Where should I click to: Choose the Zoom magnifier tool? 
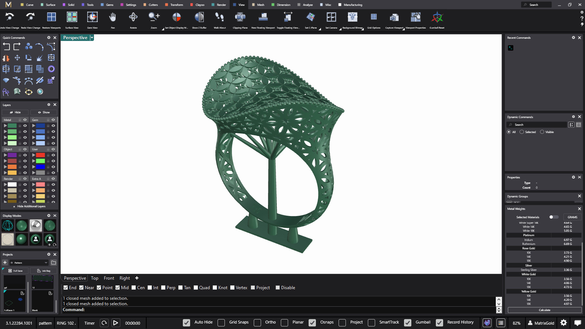[154, 17]
